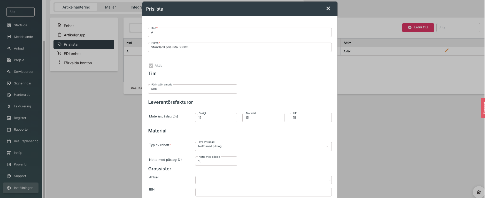Click the LÄGG TILL button
Viewport: 485px width, 198px height.
tap(418, 28)
